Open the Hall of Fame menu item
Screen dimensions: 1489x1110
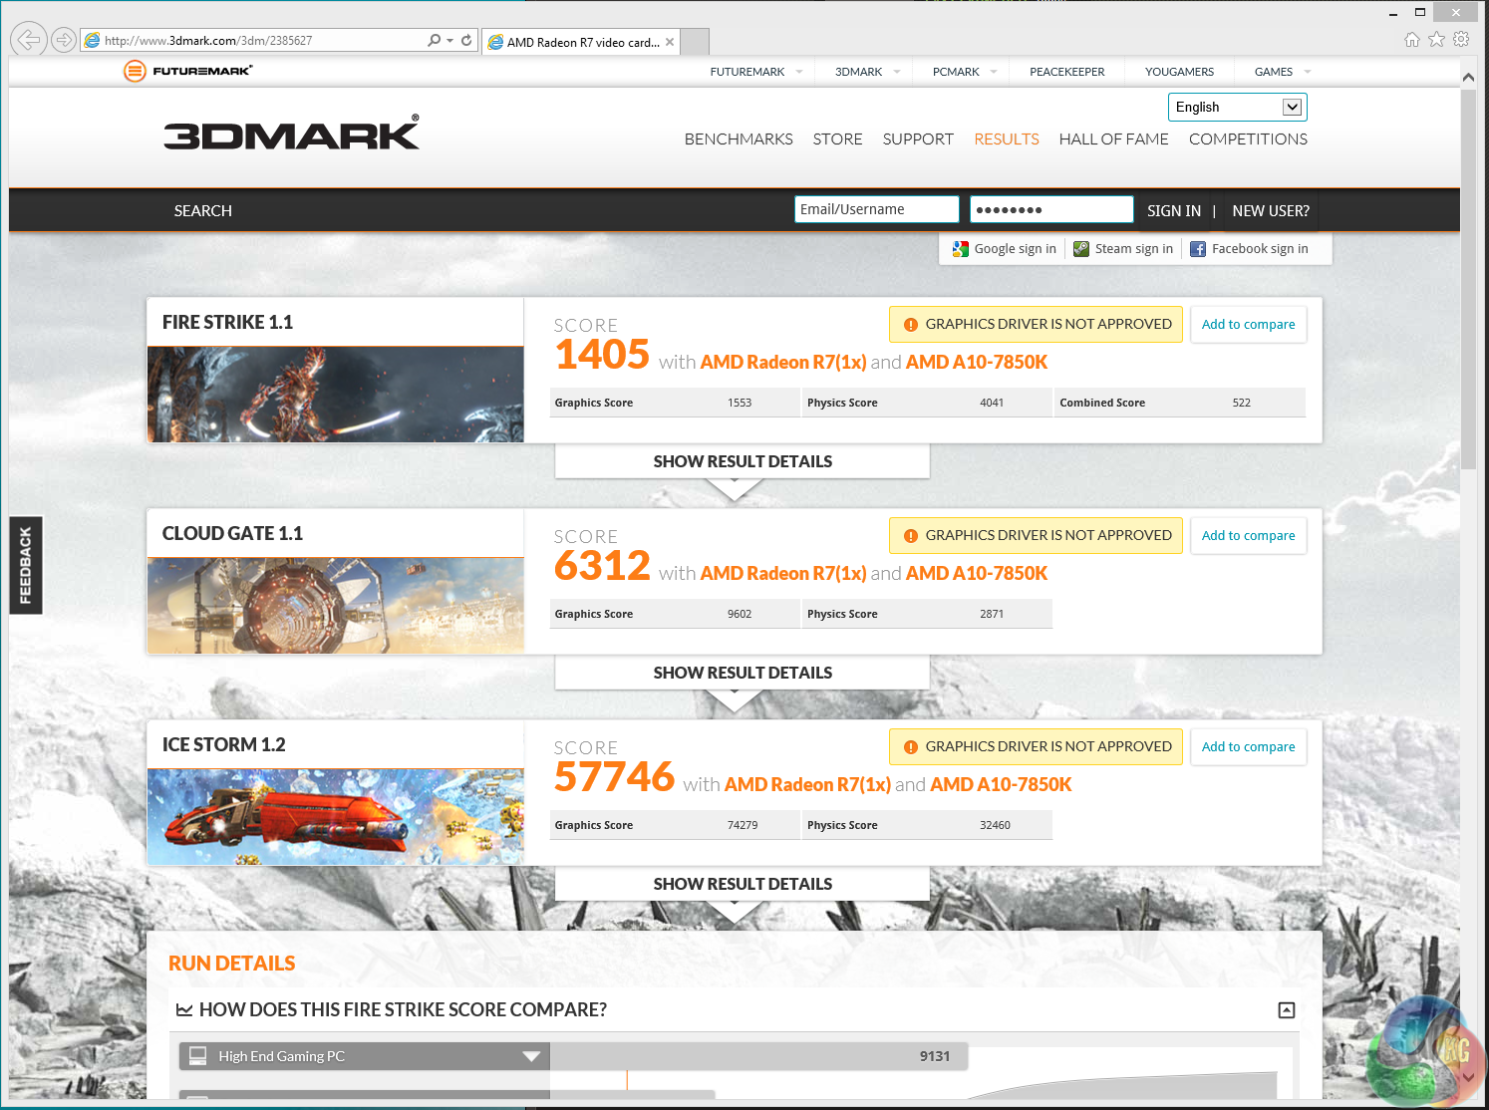[1113, 139]
